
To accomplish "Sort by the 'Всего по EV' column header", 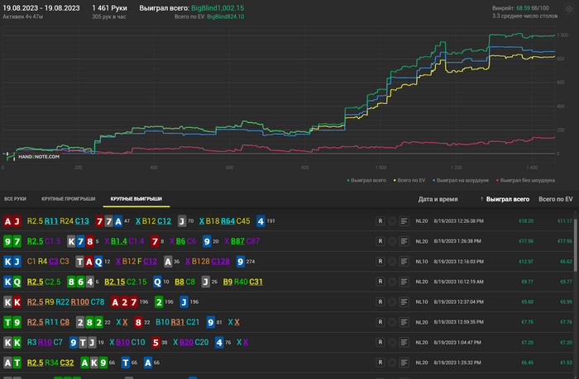I will coord(556,199).
